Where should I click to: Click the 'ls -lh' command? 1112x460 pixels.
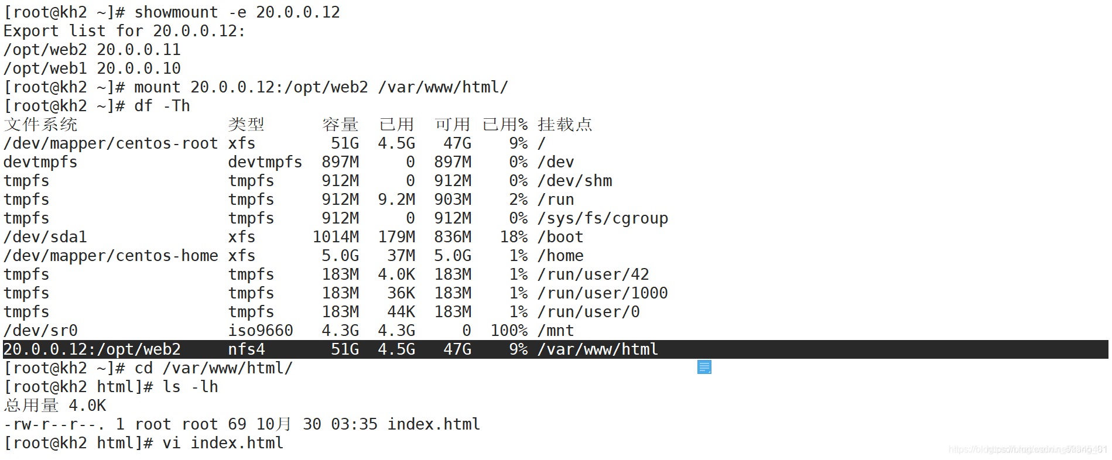click(190, 387)
